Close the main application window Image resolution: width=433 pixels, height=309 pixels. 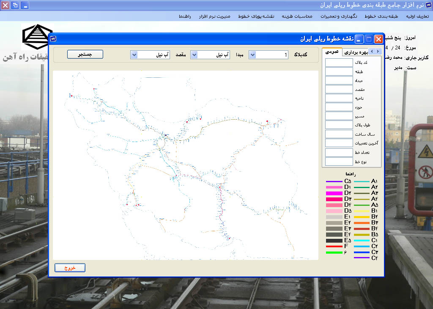[x=5, y=5]
